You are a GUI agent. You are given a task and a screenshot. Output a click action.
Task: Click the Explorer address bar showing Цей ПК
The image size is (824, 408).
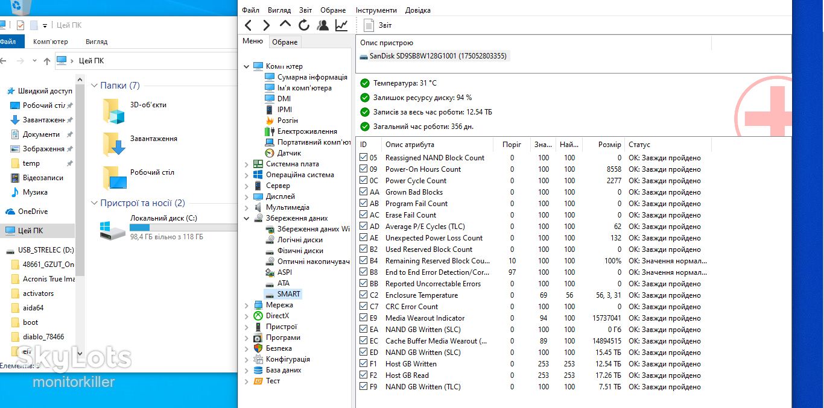pos(146,61)
